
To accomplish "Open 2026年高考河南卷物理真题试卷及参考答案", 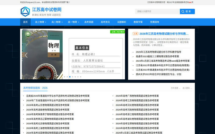I will coord(137,110).
